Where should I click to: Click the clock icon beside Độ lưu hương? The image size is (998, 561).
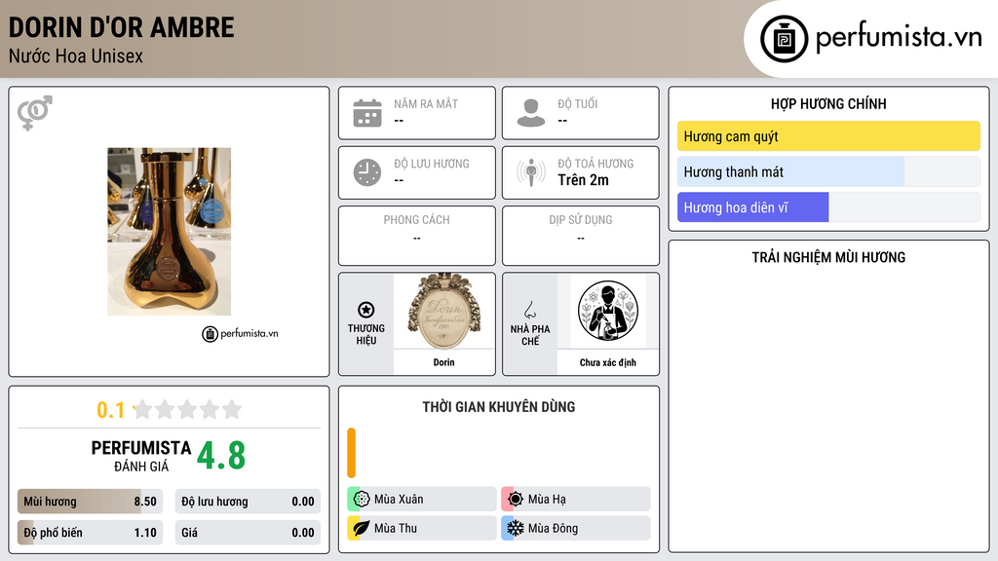pyautogui.click(x=367, y=173)
